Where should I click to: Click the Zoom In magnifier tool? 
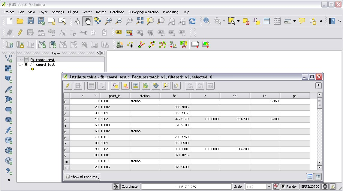pyautogui.click(x=108, y=21)
